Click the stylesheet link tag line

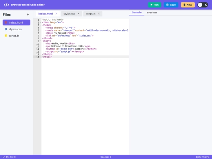(69, 36)
